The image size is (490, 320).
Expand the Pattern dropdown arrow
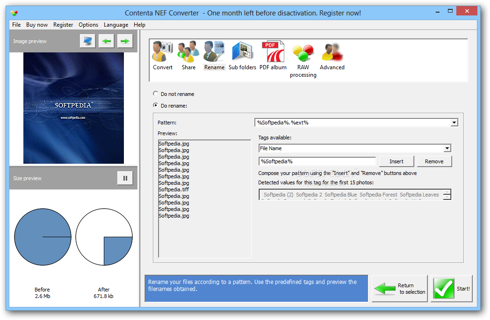[454, 123]
